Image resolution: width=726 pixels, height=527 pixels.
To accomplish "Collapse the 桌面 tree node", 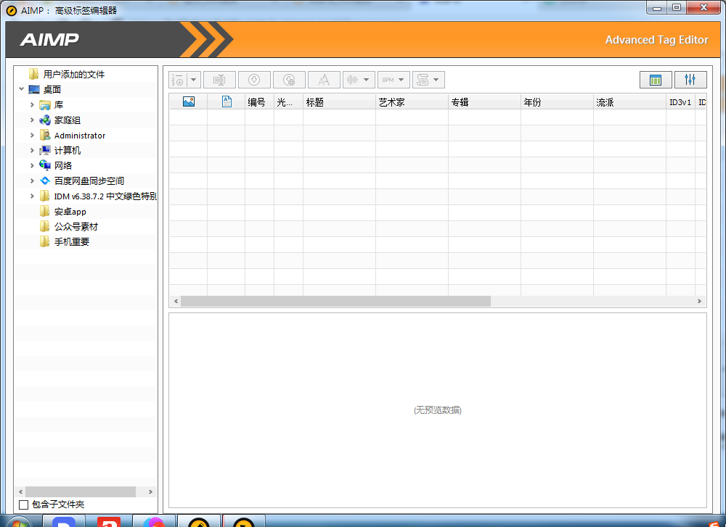I will click(x=21, y=88).
